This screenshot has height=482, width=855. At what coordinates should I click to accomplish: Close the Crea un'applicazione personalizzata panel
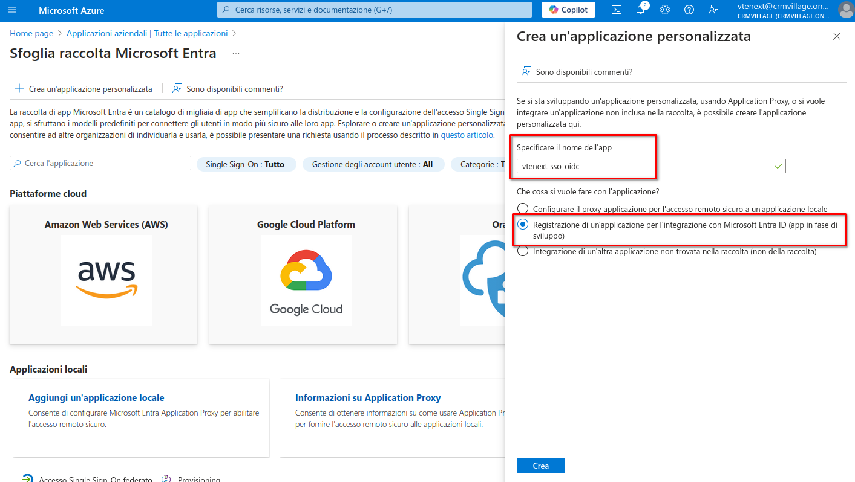pyautogui.click(x=837, y=36)
